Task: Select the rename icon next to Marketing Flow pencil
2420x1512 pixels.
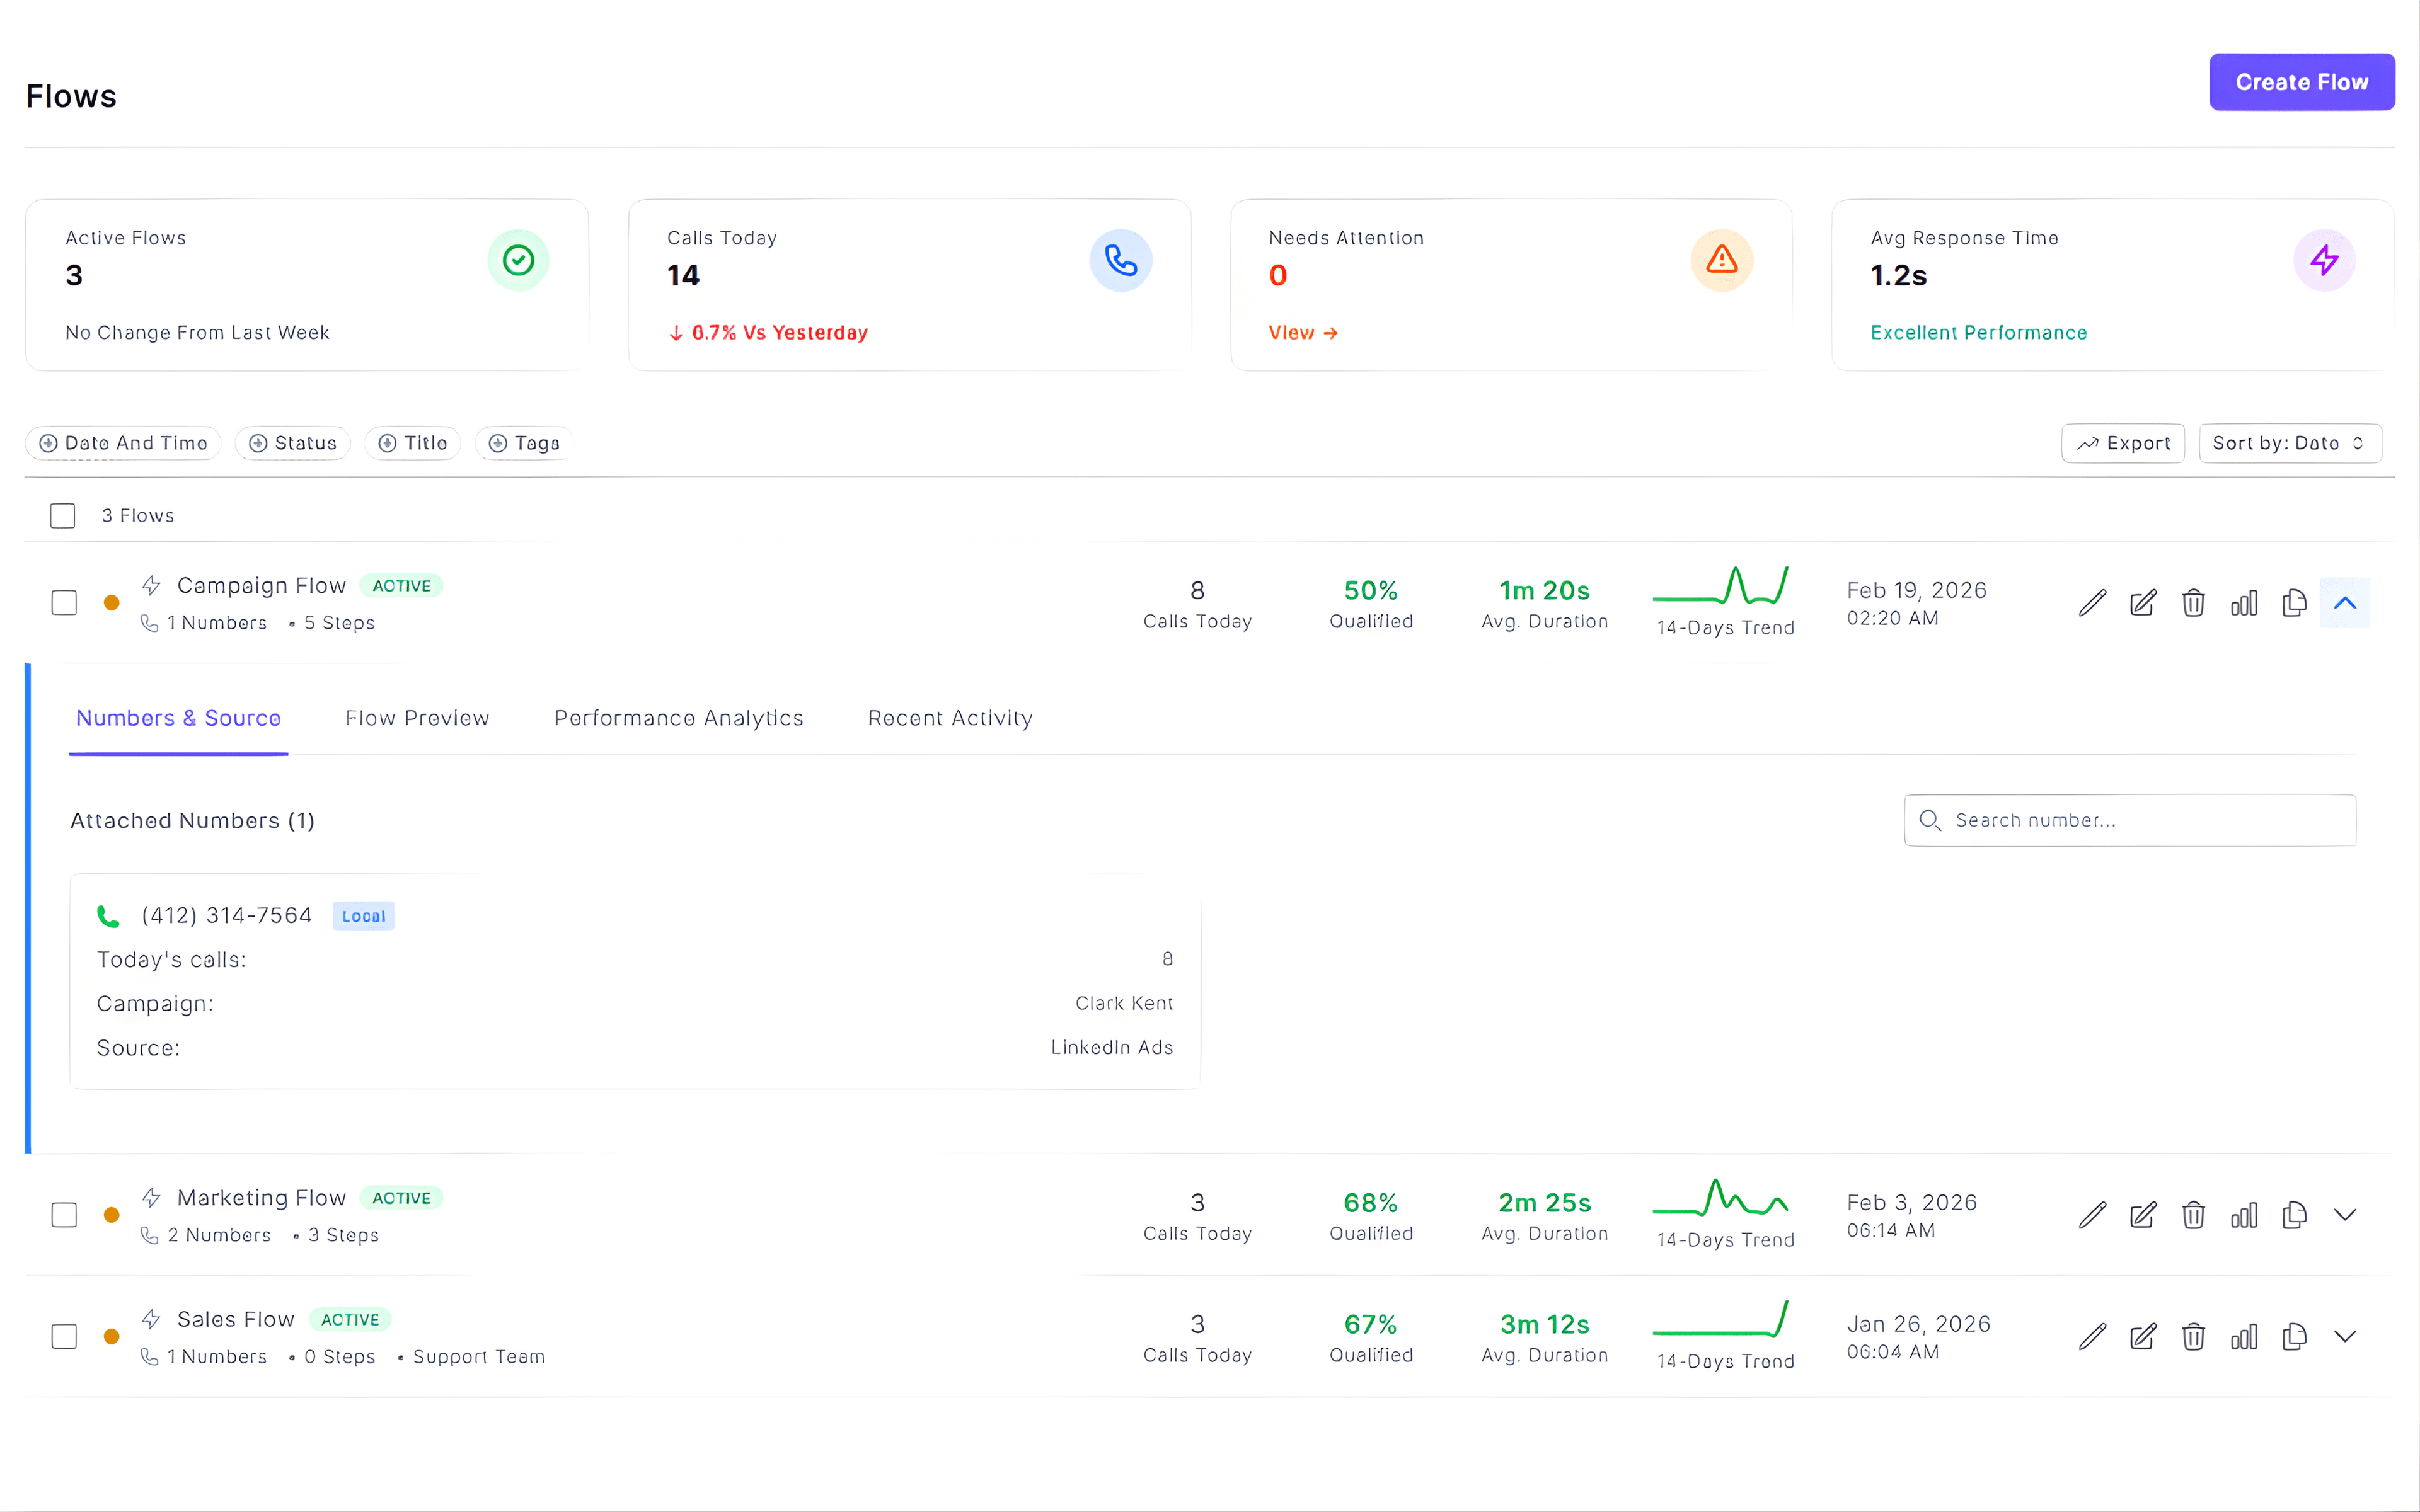Action: point(2143,1215)
